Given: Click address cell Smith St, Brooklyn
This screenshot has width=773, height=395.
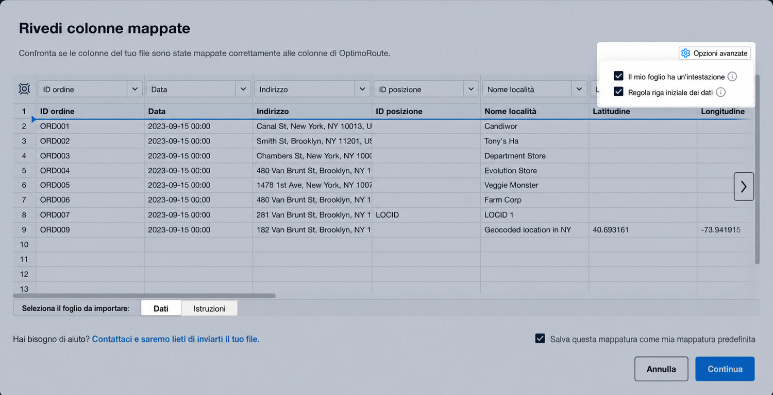Looking at the screenshot, I should (312, 141).
